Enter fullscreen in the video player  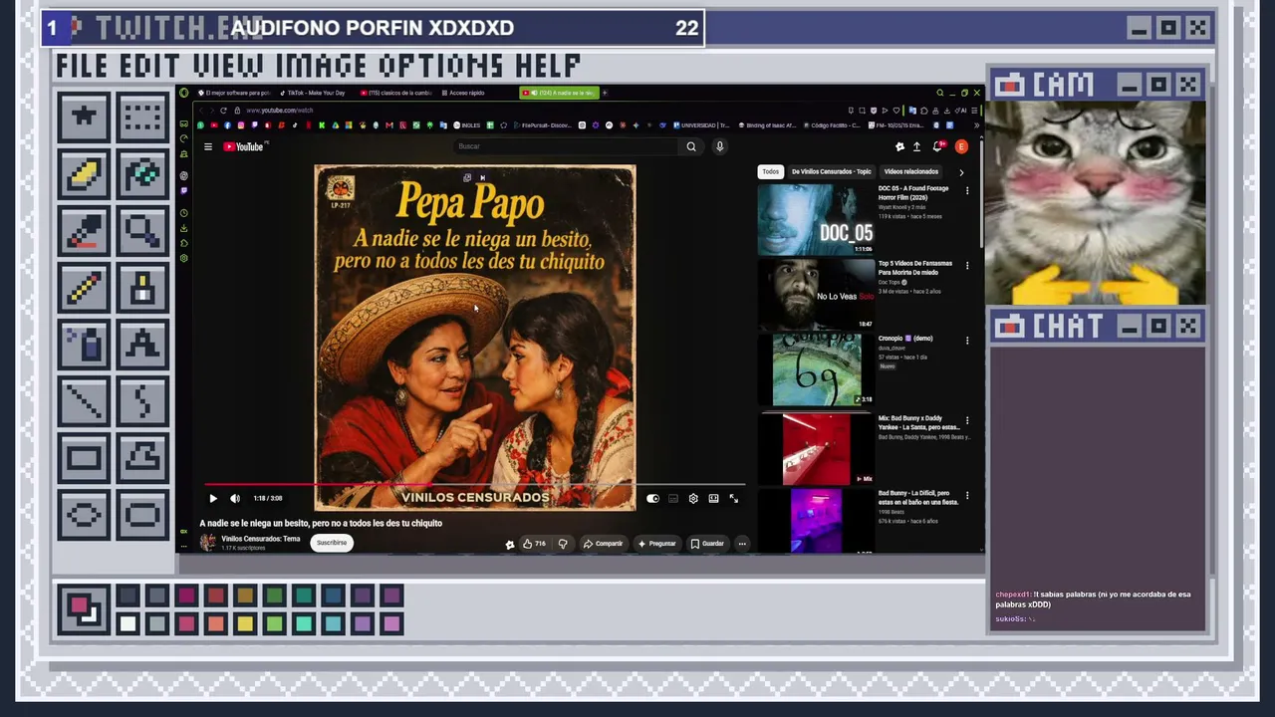pyautogui.click(x=734, y=498)
